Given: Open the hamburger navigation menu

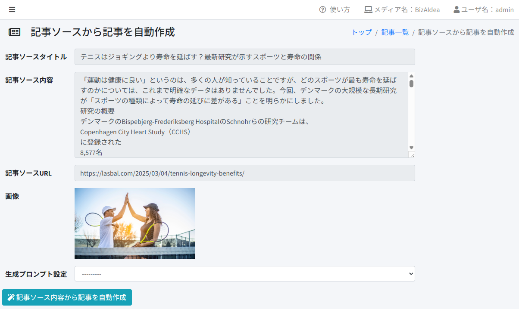Looking at the screenshot, I should click(12, 9).
